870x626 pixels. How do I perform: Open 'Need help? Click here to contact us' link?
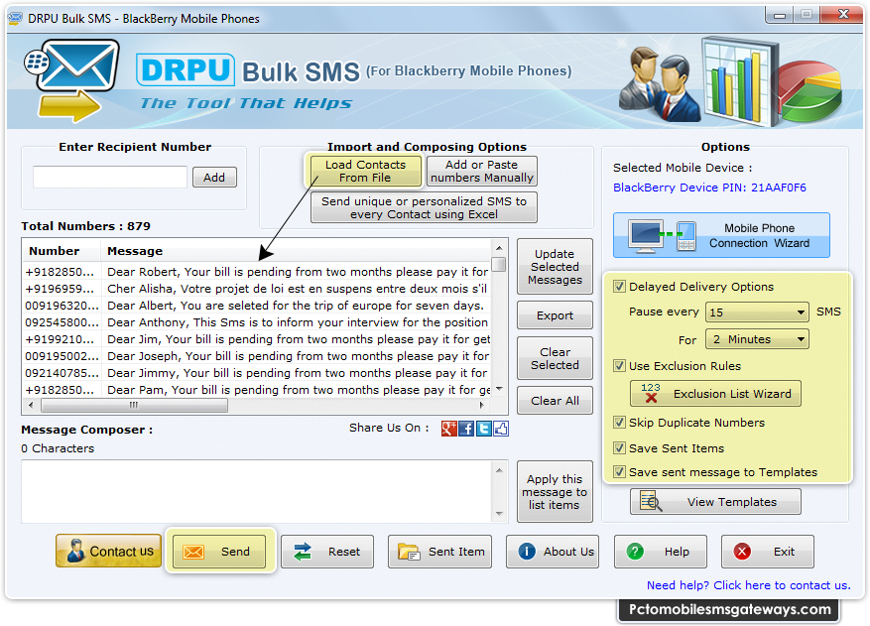click(x=749, y=585)
